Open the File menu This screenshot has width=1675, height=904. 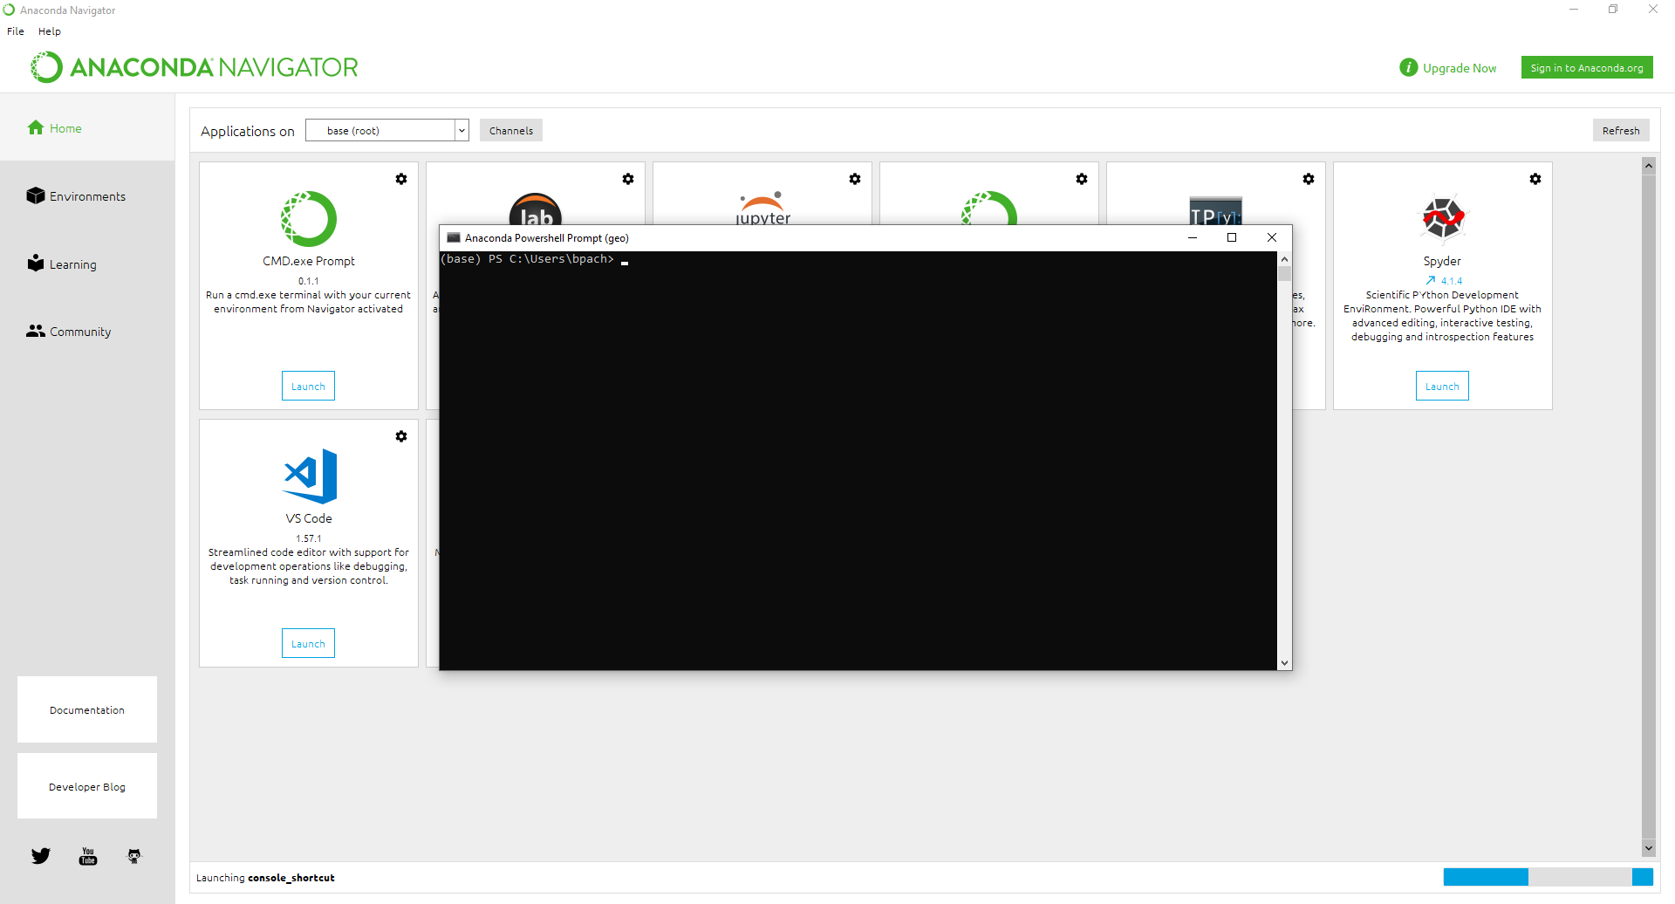click(x=16, y=31)
